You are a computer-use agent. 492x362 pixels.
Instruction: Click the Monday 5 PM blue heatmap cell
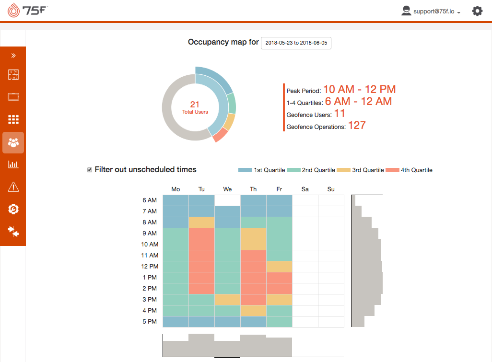pyautogui.click(x=176, y=322)
